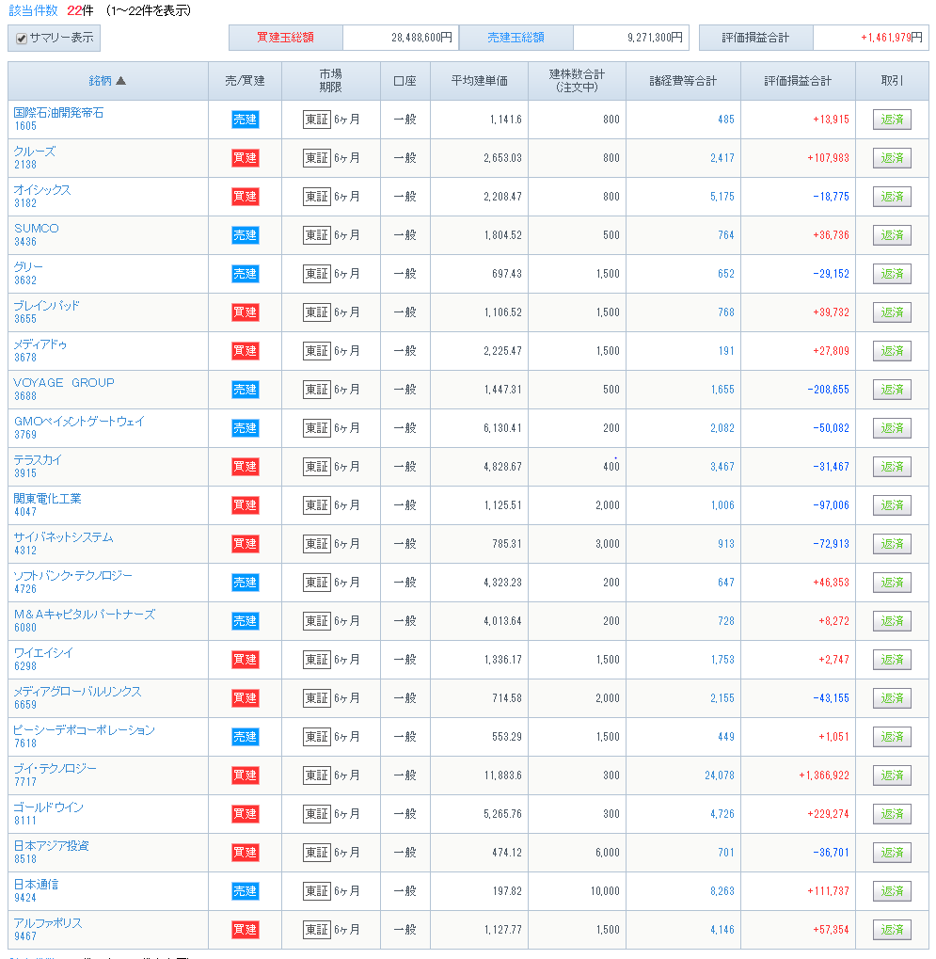936x959 pixels.
Task: Click 返済 button for M&Aキャピタルパートナーズ
Action: 892,620
